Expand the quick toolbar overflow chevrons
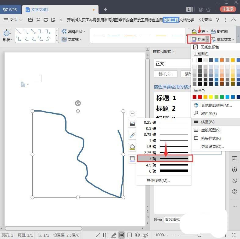 tap(61, 20)
